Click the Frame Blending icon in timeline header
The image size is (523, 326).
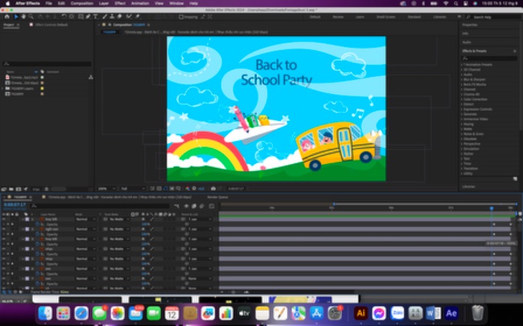click(194, 207)
